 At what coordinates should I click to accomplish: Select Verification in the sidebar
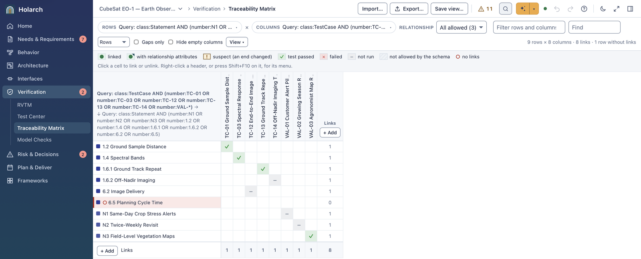click(46, 92)
